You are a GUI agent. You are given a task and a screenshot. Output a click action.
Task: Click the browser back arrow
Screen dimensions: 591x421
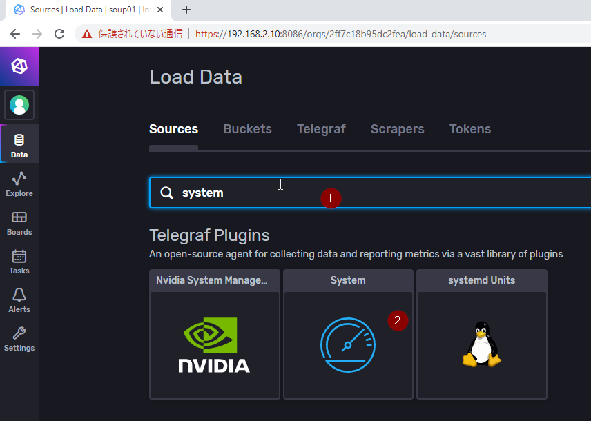click(x=15, y=34)
